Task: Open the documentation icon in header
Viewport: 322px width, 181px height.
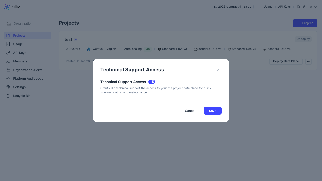Action: 298,7
